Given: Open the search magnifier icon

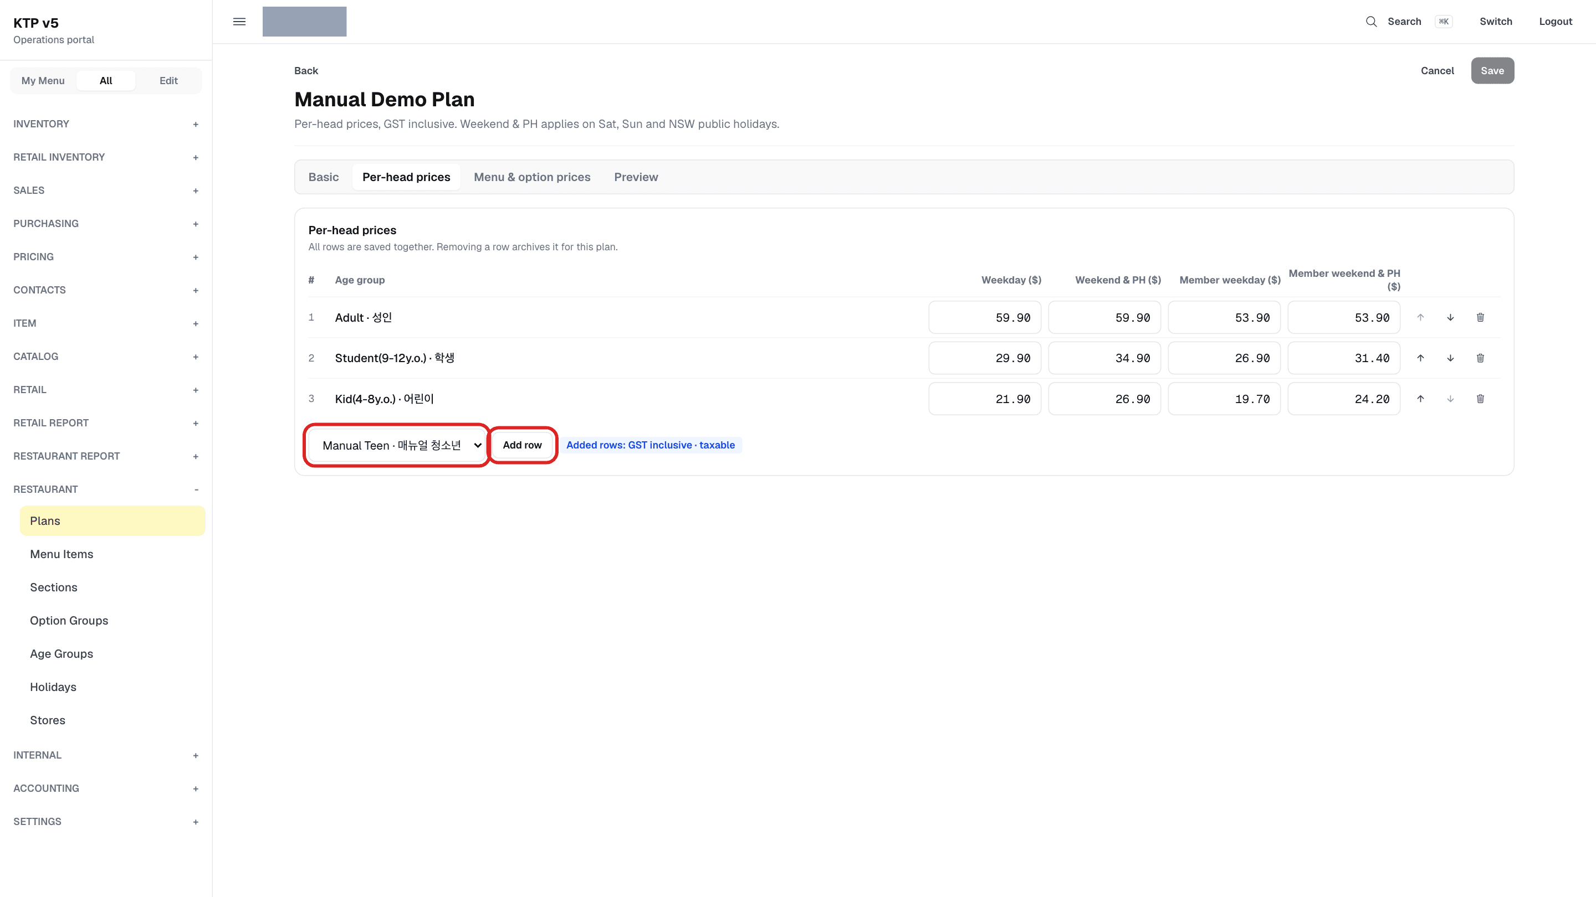Looking at the screenshot, I should (1371, 22).
